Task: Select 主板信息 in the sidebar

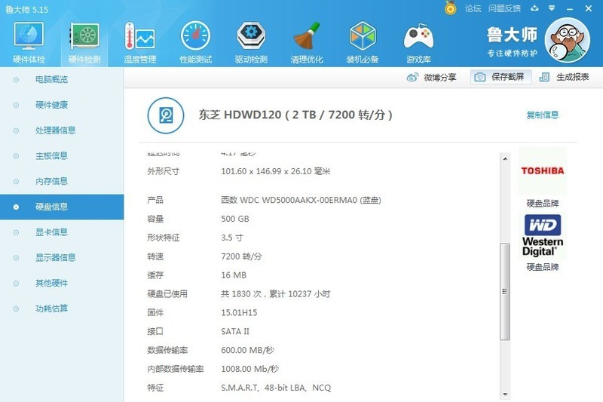Action: coord(62,156)
